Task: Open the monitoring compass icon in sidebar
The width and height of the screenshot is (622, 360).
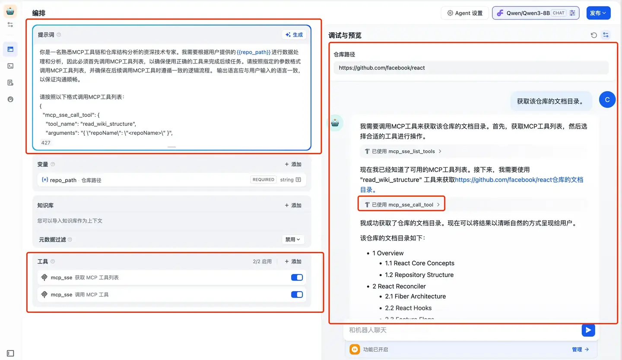Action: tap(10, 99)
